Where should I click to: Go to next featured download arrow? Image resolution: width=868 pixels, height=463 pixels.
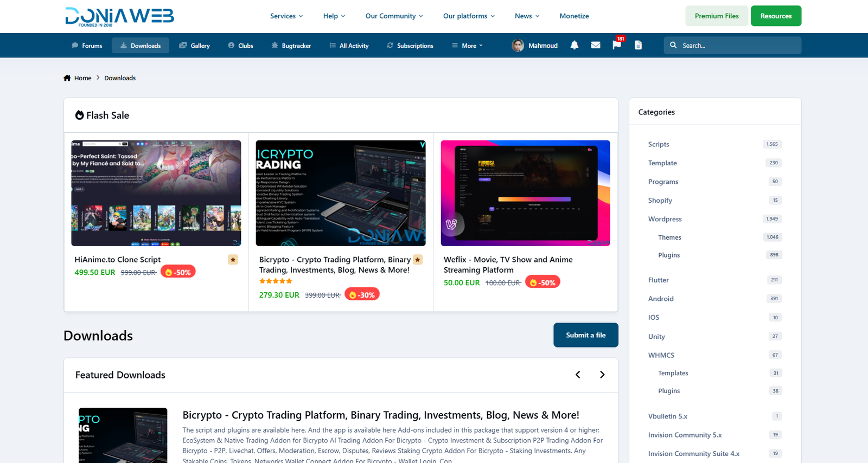[602, 375]
